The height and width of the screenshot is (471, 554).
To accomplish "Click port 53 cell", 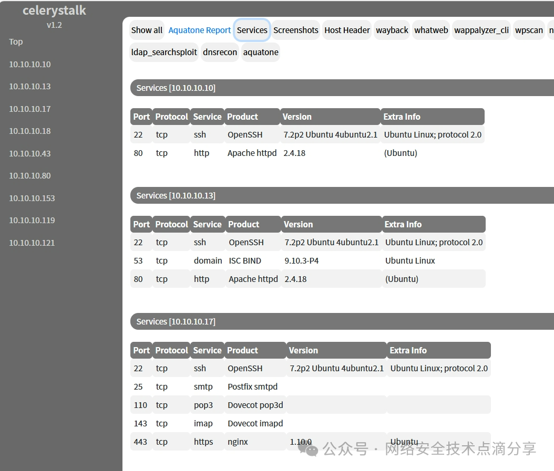I will click(x=138, y=261).
